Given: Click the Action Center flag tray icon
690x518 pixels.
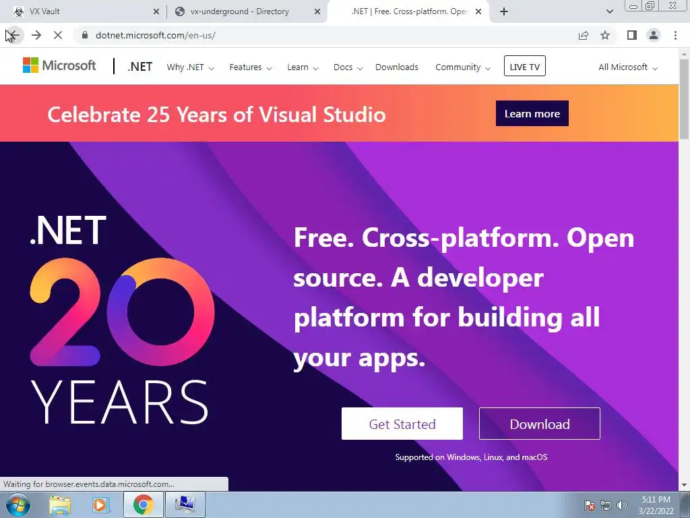Looking at the screenshot, I should pyautogui.click(x=590, y=505).
